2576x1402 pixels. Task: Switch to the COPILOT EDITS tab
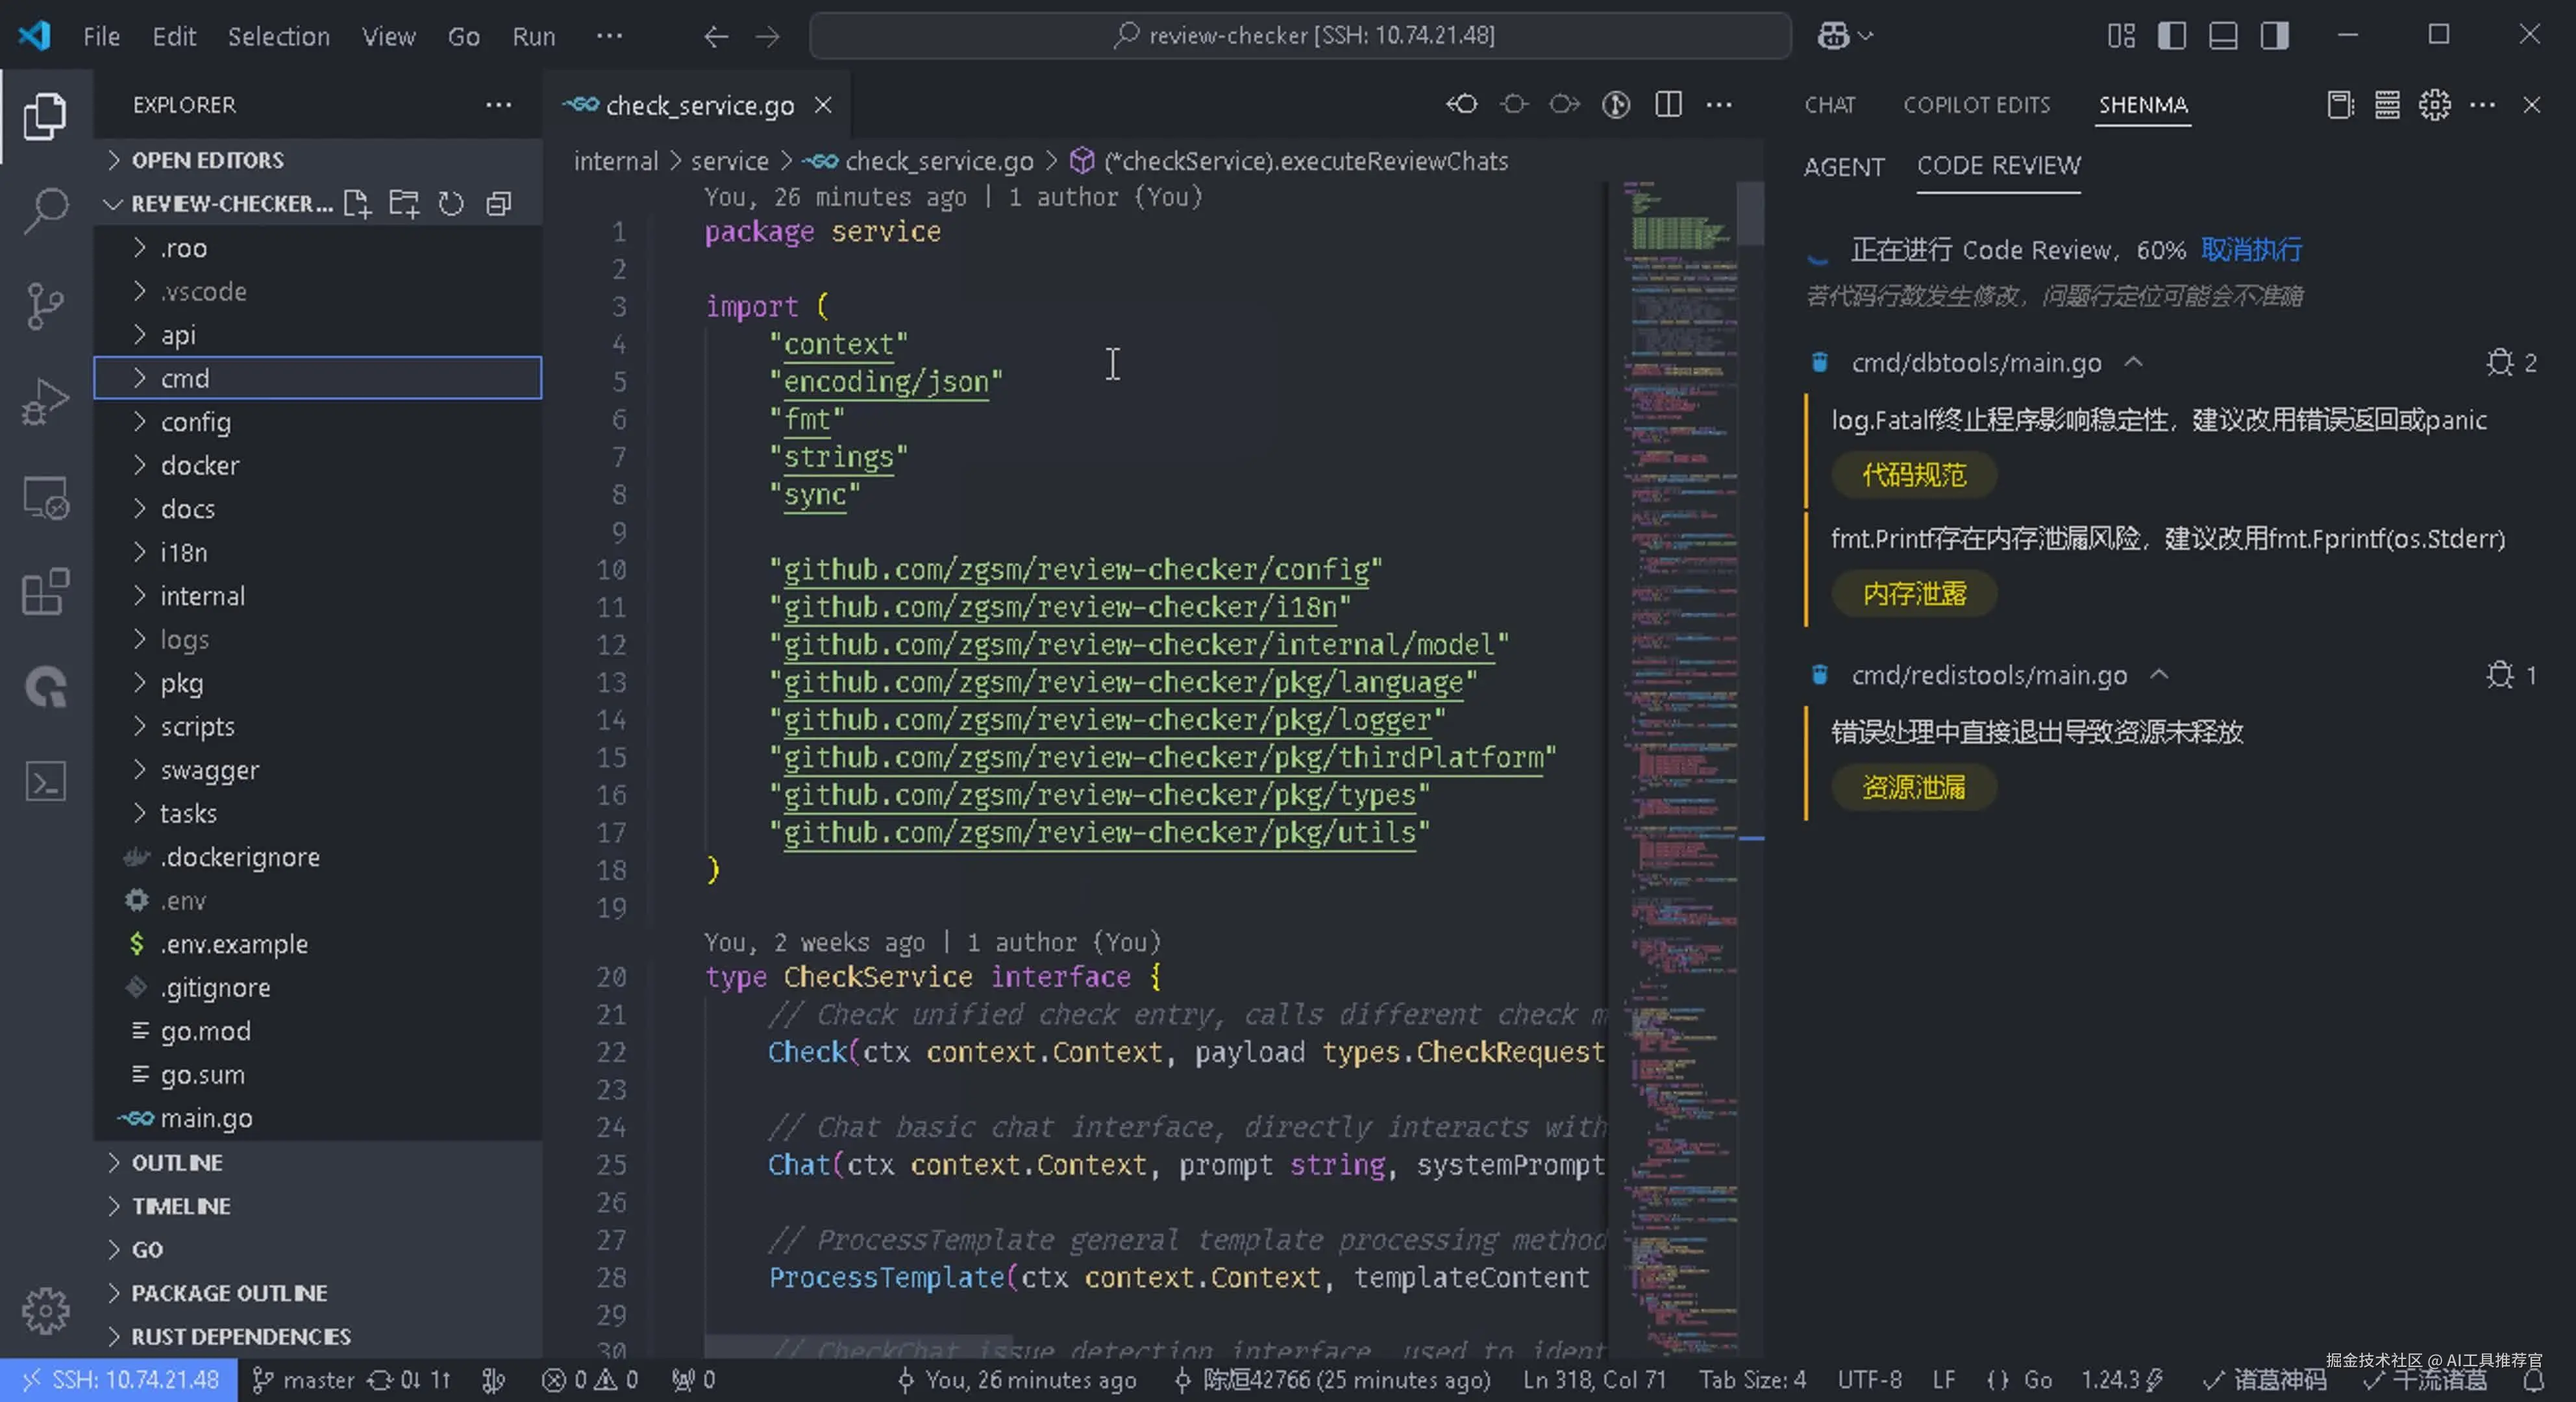click(1976, 105)
